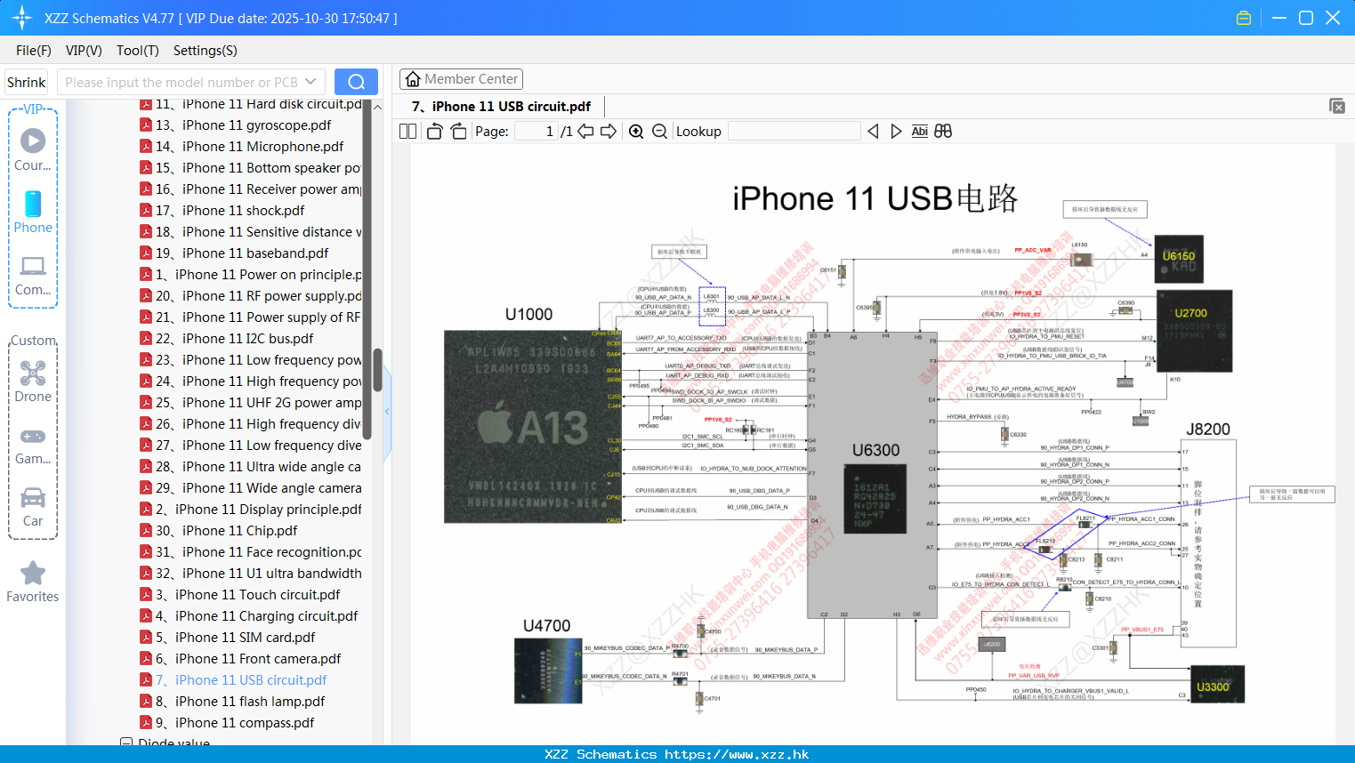Select the Computer category icon
The width and height of the screenshot is (1355, 763).
[x=33, y=275]
